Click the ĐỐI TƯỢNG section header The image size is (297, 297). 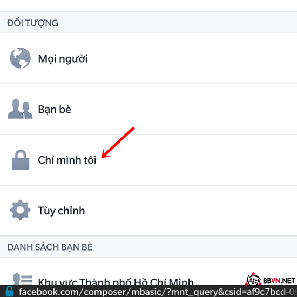33,23
